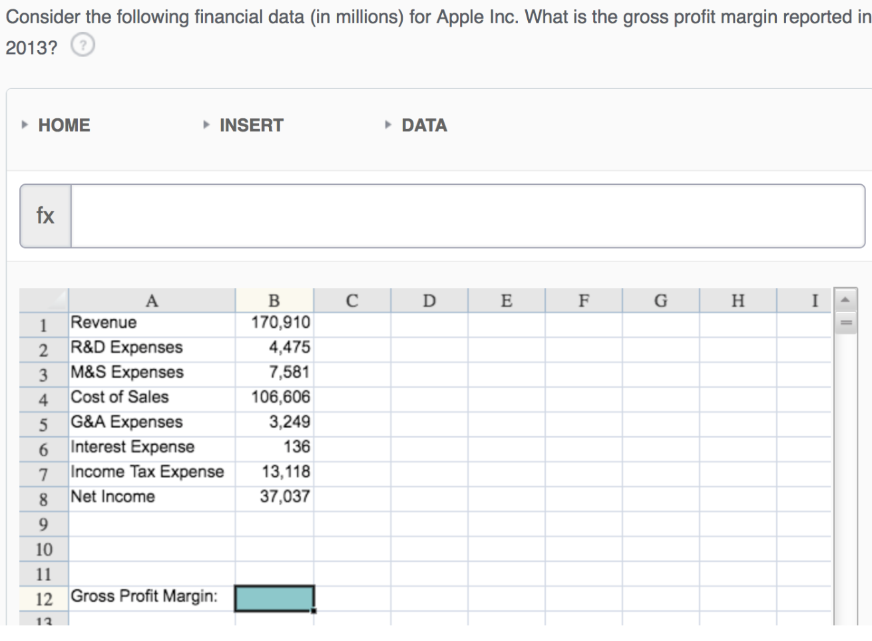Select row 5 header
The image size is (872, 641).
point(44,424)
